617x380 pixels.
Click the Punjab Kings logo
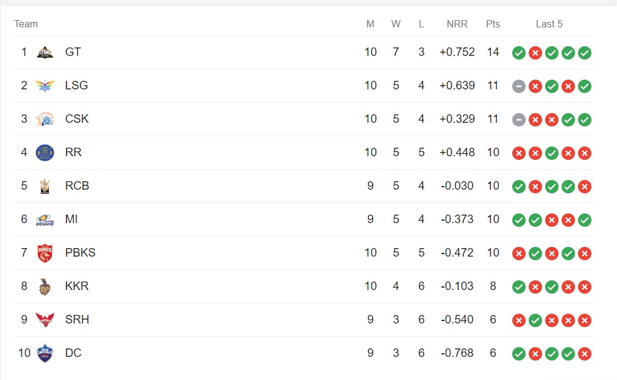coord(44,253)
